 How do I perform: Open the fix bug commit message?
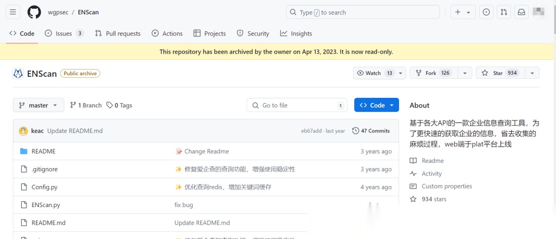coord(184,205)
